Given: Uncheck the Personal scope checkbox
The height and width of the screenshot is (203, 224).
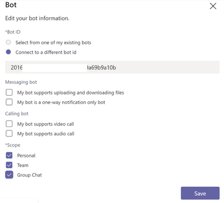Looking at the screenshot, I should (x=9, y=155).
